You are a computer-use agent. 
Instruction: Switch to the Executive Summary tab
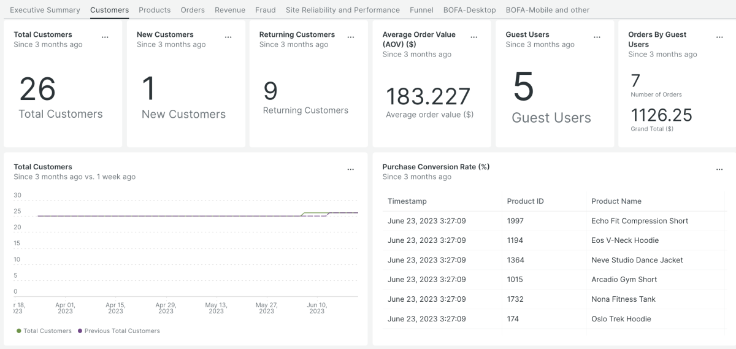[45, 10]
